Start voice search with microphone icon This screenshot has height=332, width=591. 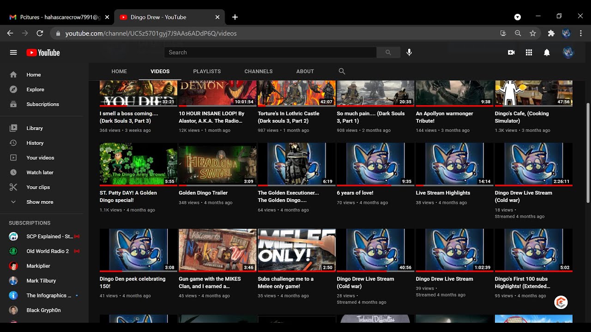tap(409, 53)
